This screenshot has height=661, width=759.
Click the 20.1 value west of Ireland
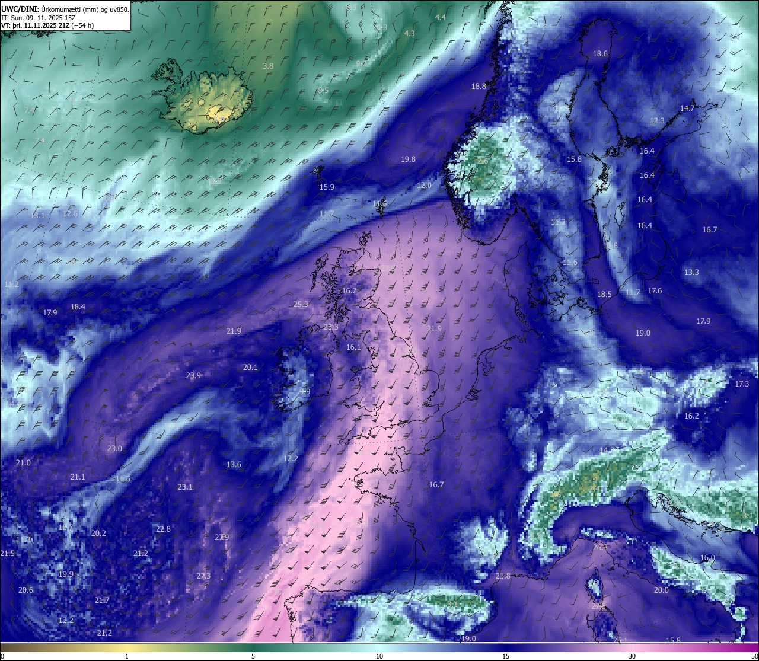[x=250, y=368]
